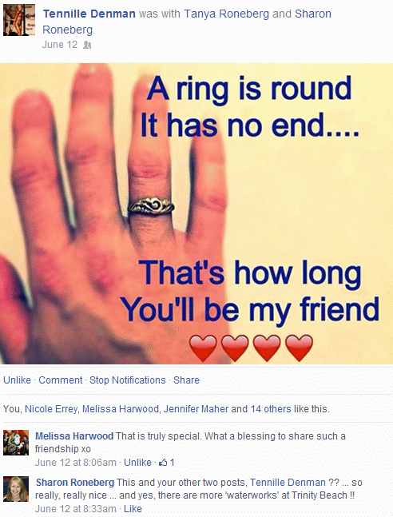Click the June 12 post date
The height and width of the screenshot is (517, 393).
tap(60, 45)
